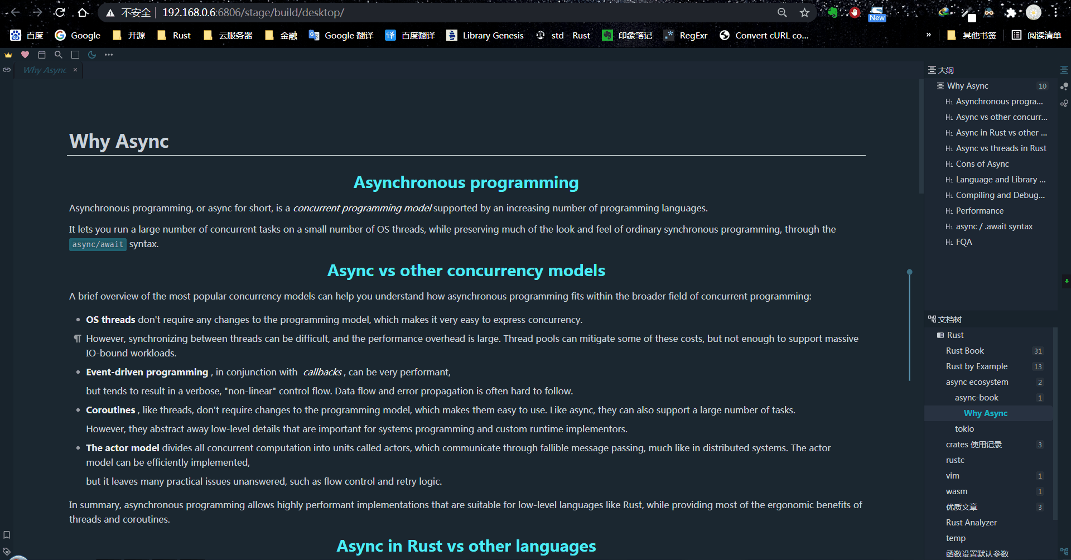Close the Why Async tab
The height and width of the screenshot is (560, 1071).
click(75, 70)
